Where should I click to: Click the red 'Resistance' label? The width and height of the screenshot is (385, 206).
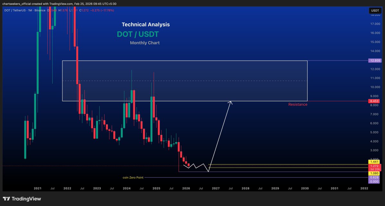pyautogui.click(x=298, y=104)
